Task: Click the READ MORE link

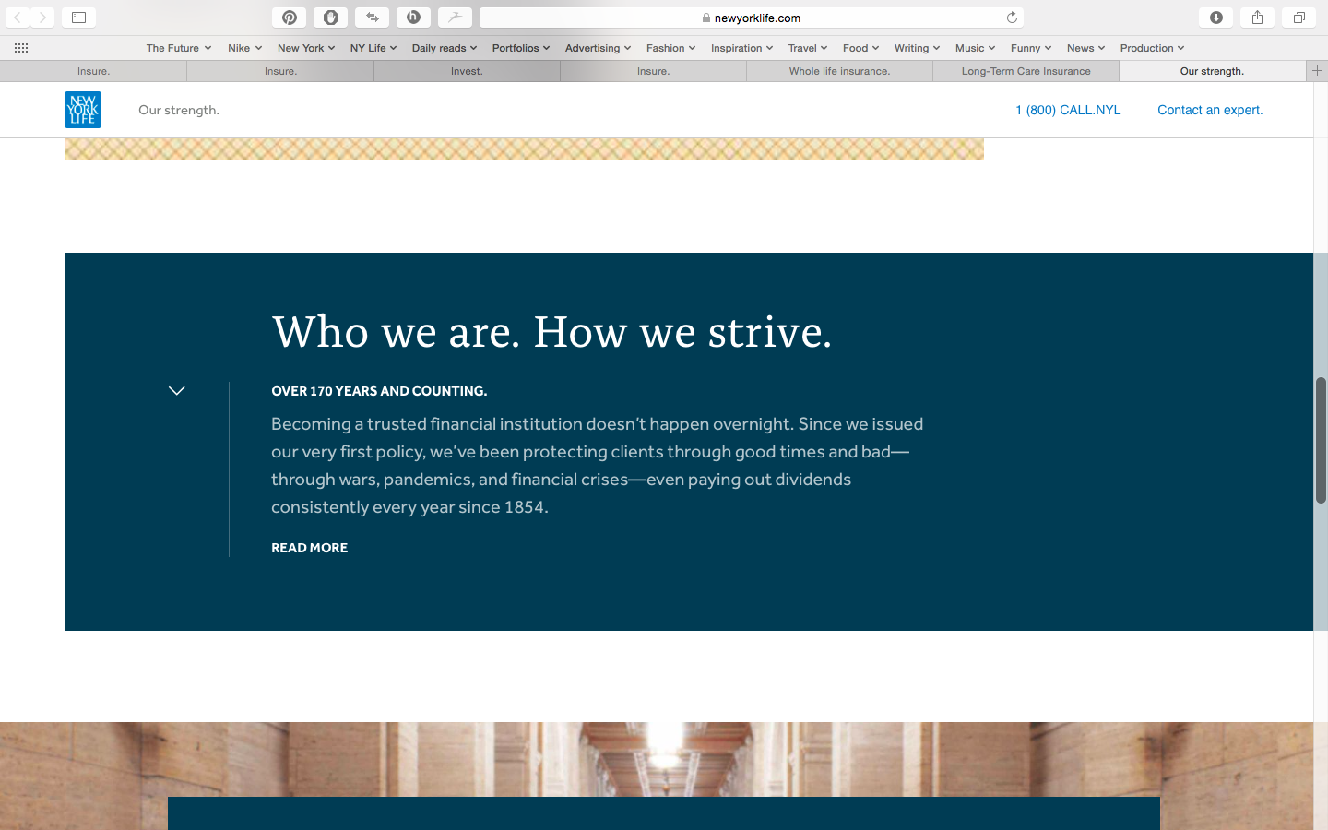Action: (x=309, y=548)
